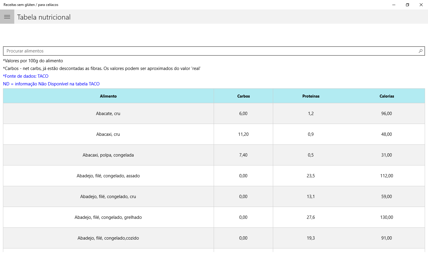Click the 96,00 calories value
The height and width of the screenshot is (255, 428).
pos(387,114)
